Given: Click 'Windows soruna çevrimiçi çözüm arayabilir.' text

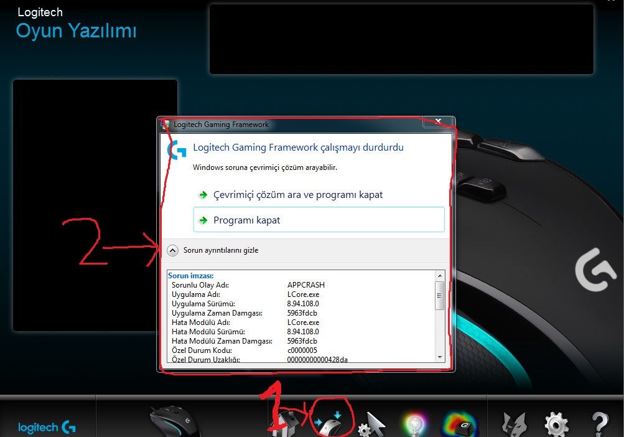Looking at the screenshot, I should tap(265, 167).
